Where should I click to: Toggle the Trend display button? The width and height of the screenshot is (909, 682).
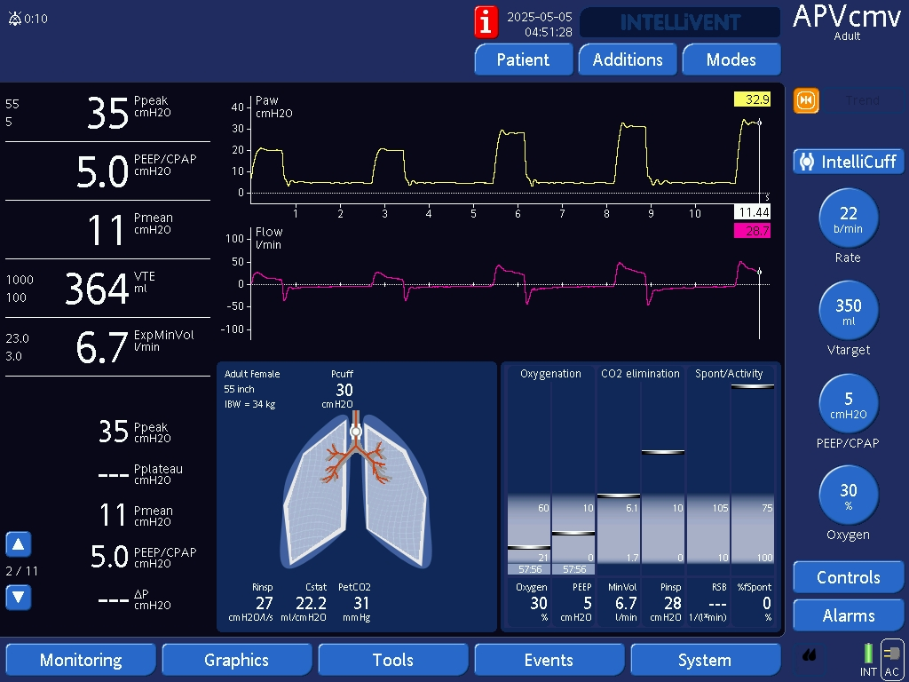(861, 101)
